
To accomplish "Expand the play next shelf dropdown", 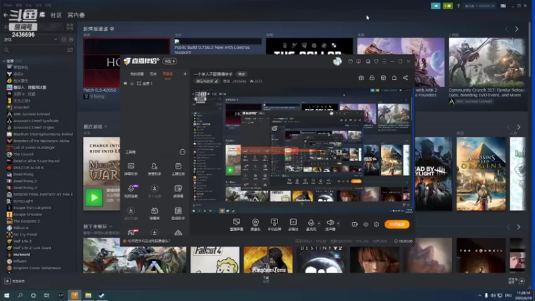I will (110, 226).
